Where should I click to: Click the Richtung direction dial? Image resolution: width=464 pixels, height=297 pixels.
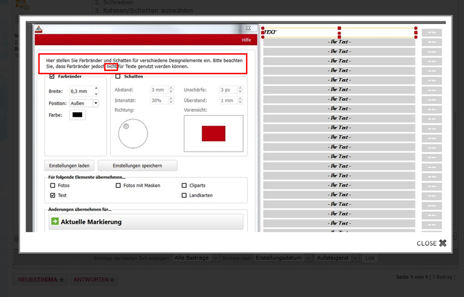[133, 134]
